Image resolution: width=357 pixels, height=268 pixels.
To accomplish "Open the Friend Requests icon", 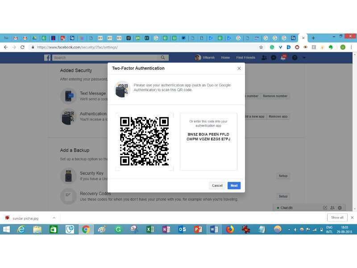I will [264, 58].
